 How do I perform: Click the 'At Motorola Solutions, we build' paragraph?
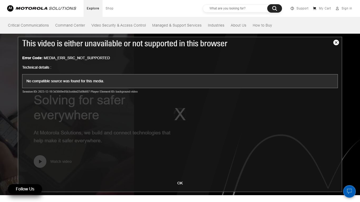click(102, 137)
